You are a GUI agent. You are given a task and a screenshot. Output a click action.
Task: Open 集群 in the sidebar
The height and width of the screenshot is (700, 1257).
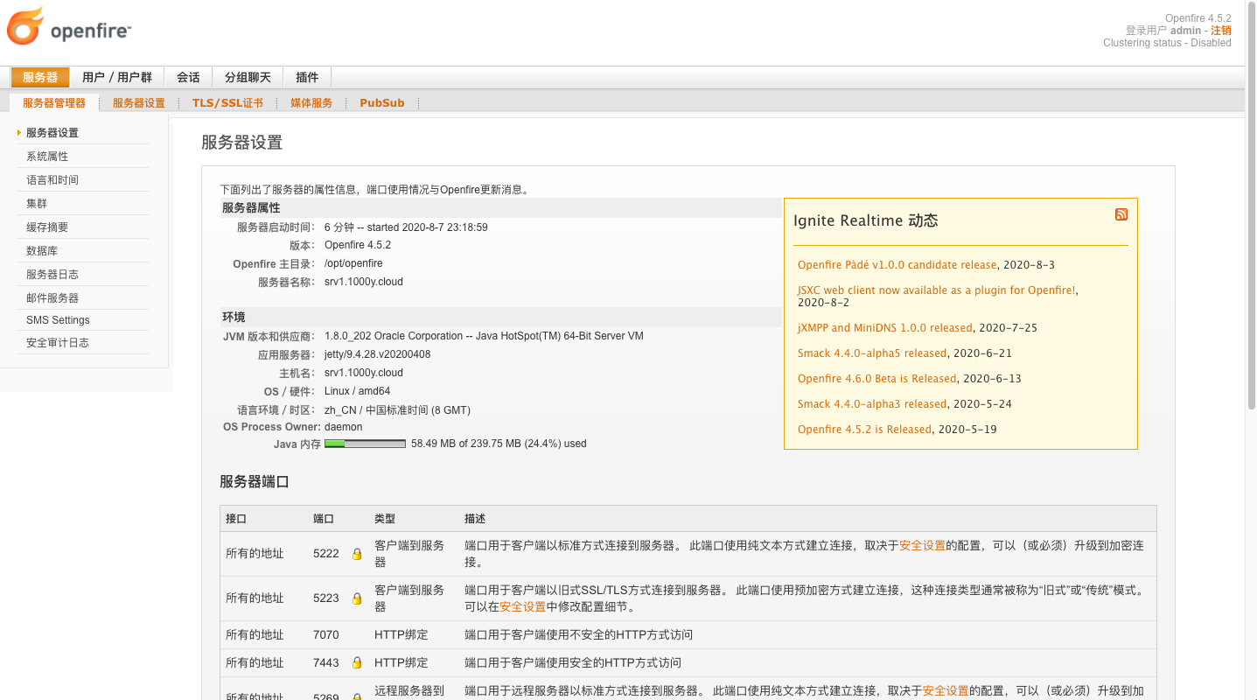[37, 204]
